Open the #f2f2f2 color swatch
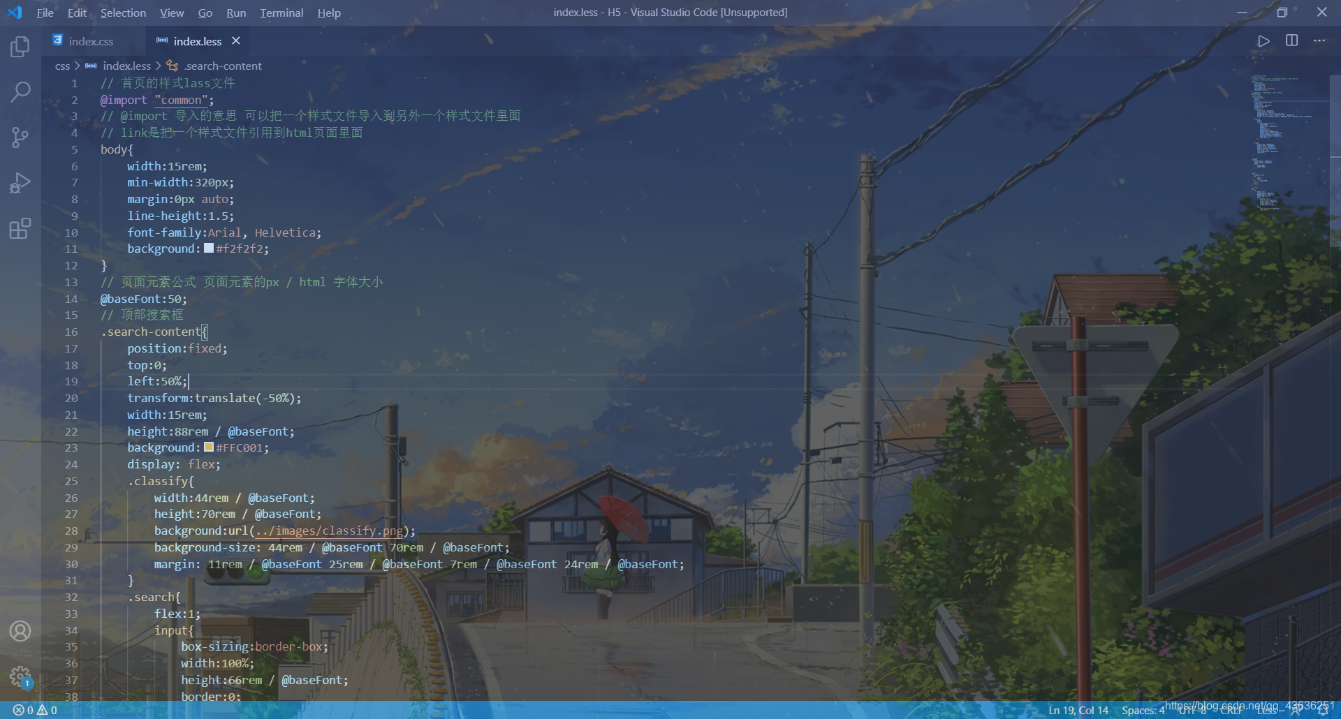 pos(209,249)
